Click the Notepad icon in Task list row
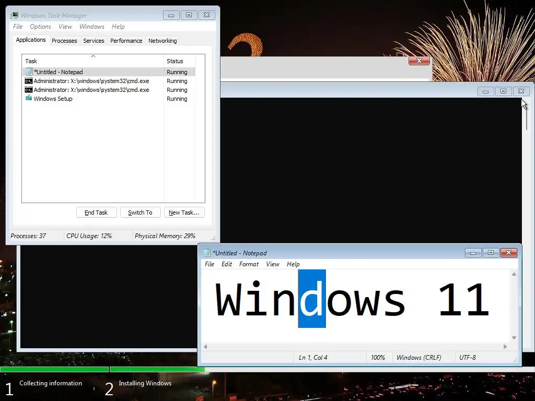The image size is (535, 401). [29, 72]
